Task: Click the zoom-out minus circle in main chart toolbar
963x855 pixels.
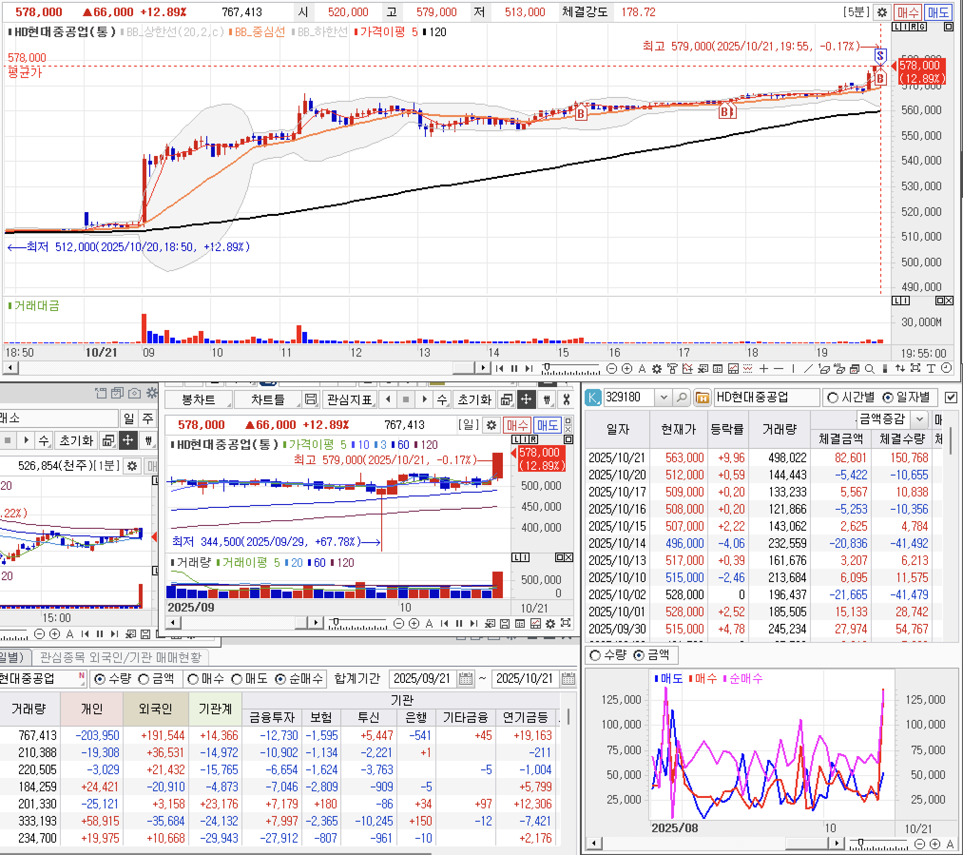Action: tap(612, 369)
